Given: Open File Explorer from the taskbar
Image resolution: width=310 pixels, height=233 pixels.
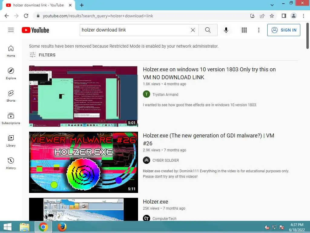Looking at the screenshot, I should pos(25,227).
